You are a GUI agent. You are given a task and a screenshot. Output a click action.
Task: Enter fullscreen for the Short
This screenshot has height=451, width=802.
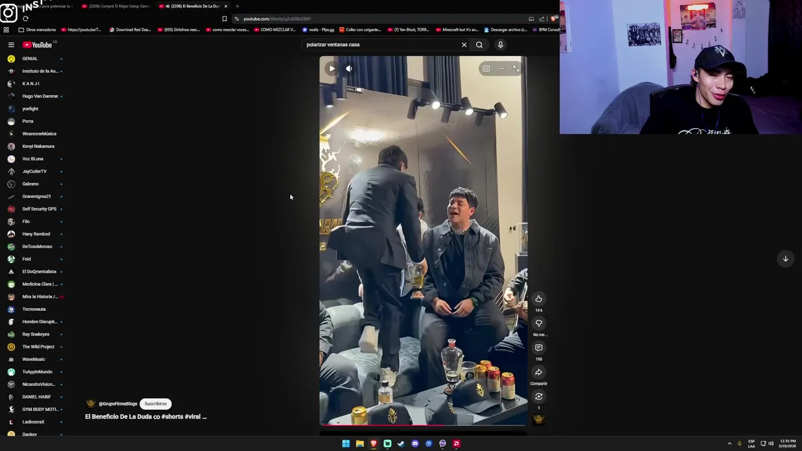[x=516, y=68]
